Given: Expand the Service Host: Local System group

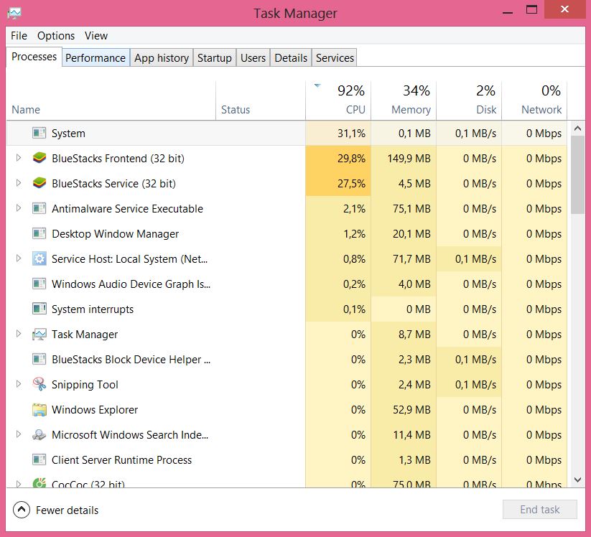Looking at the screenshot, I should click(x=19, y=258).
